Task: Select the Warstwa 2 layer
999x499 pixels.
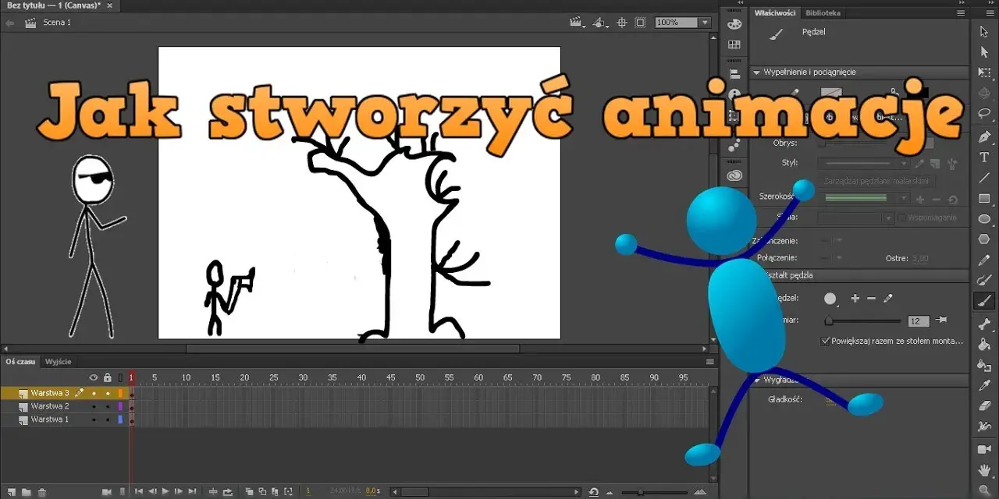Action: tap(50, 406)
